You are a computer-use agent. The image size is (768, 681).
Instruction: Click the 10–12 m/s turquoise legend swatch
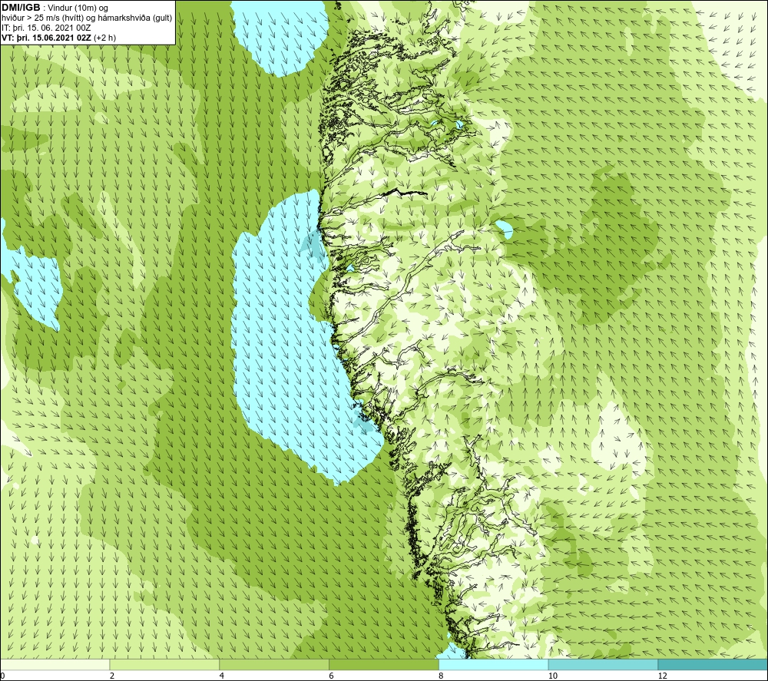click(x=604, y=664)
